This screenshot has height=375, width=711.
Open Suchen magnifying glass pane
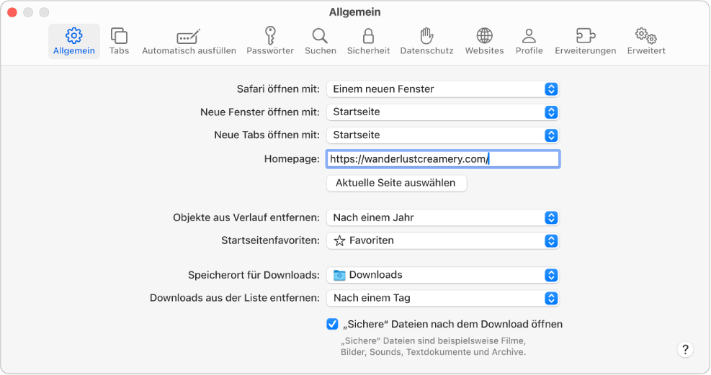click(x=320, y=41)
